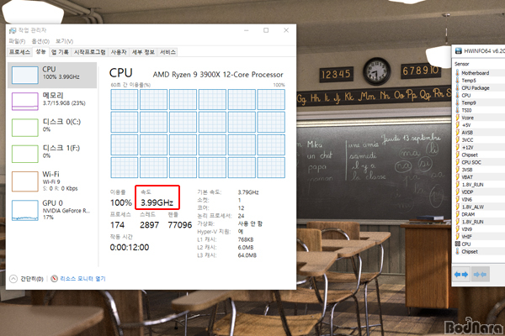Image resolution: width=505 pixels, height=336 pixels.
Task: Open the 옵션(O) menu
Action: pos(40,41)
